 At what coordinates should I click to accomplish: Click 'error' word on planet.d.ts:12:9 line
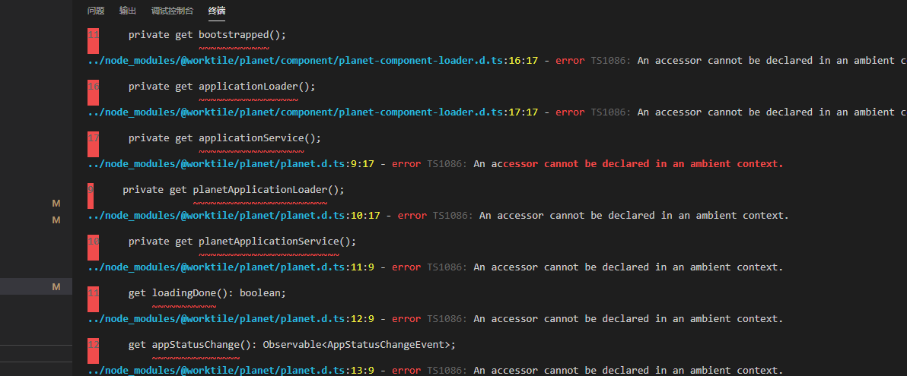click(406, 319)
